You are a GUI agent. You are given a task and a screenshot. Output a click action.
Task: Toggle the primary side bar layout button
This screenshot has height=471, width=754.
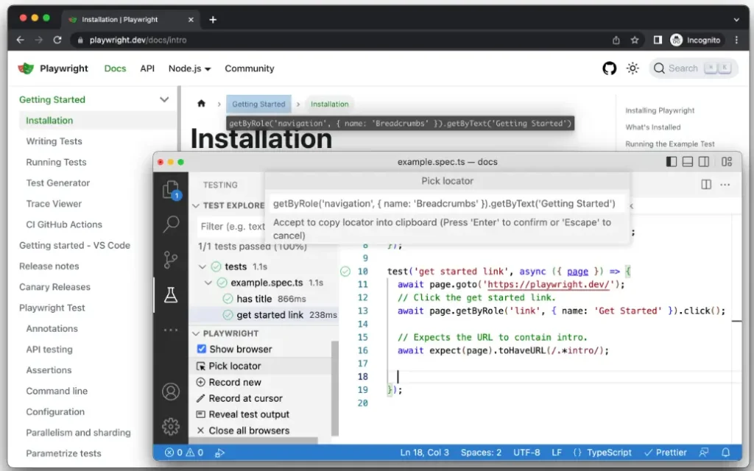pos(671,162)
